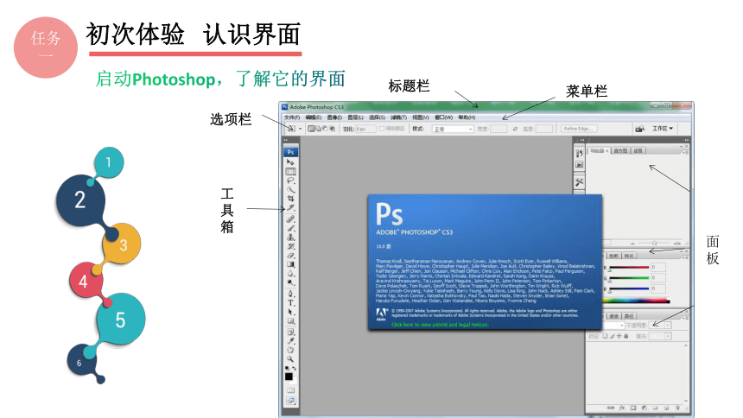Change screen mode button in toolbox
The image size is (743, 418).
pyautogui.click(x=291, y=401)
